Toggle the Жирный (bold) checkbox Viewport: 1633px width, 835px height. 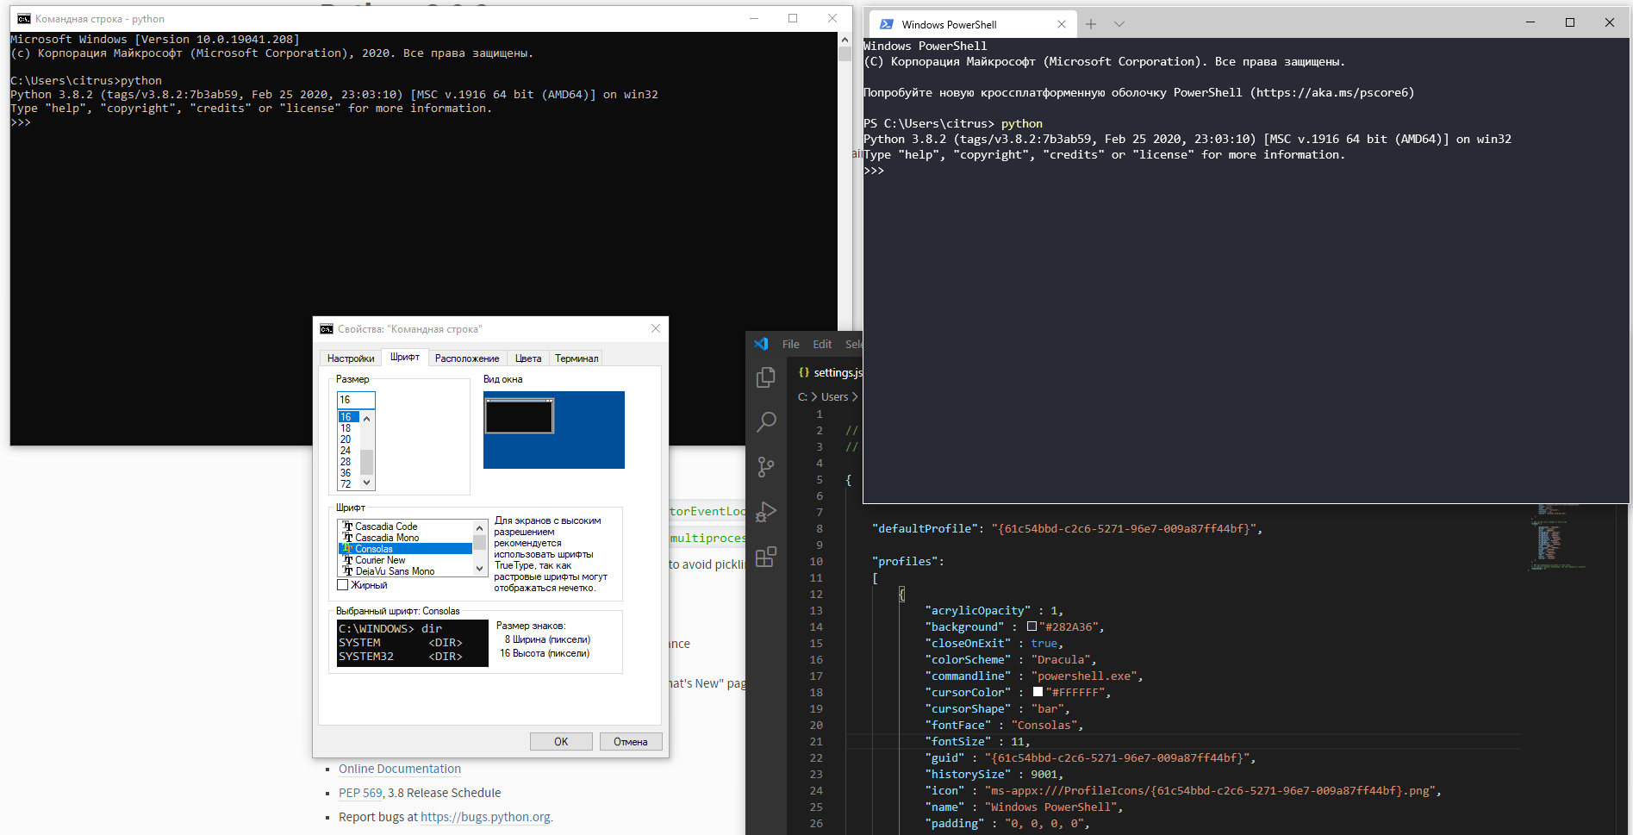342,585
